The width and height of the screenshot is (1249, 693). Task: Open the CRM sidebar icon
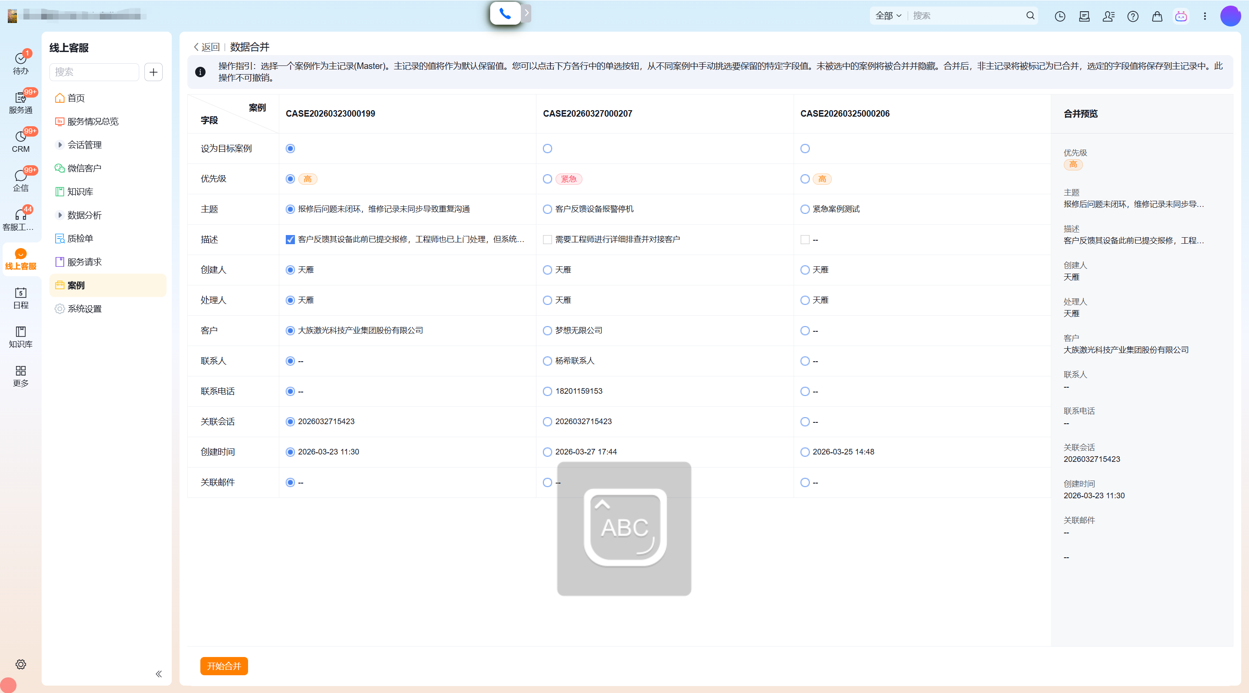click(20, 141)
